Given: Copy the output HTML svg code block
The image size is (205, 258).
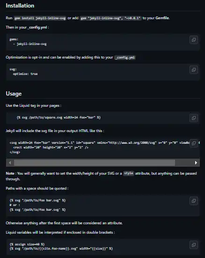Looking at the screenshot, I should pos(194,143).
